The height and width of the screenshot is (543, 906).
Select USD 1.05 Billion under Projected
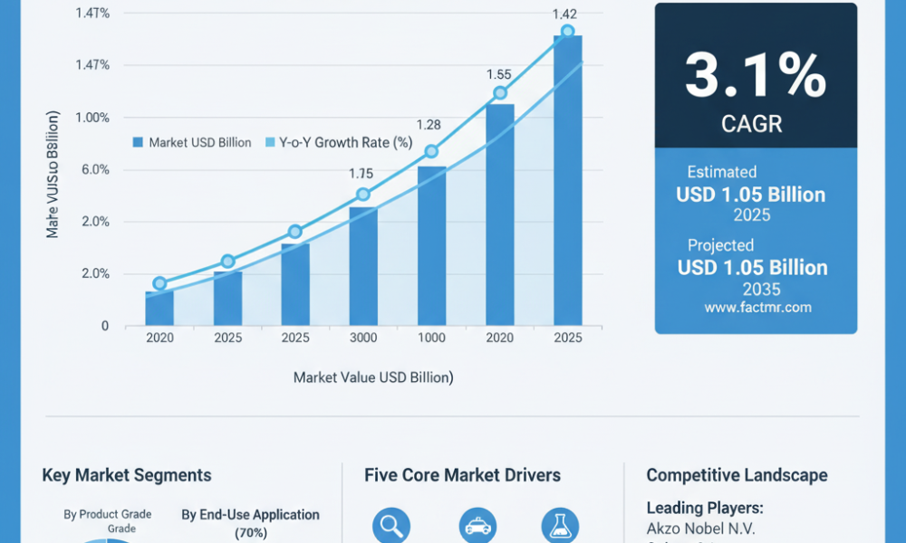pyautogui.click(x=752, y=268)
